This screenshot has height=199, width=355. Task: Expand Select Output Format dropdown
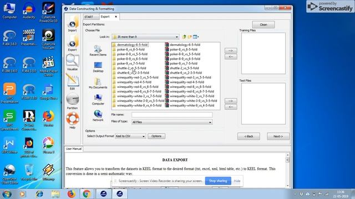143,137
